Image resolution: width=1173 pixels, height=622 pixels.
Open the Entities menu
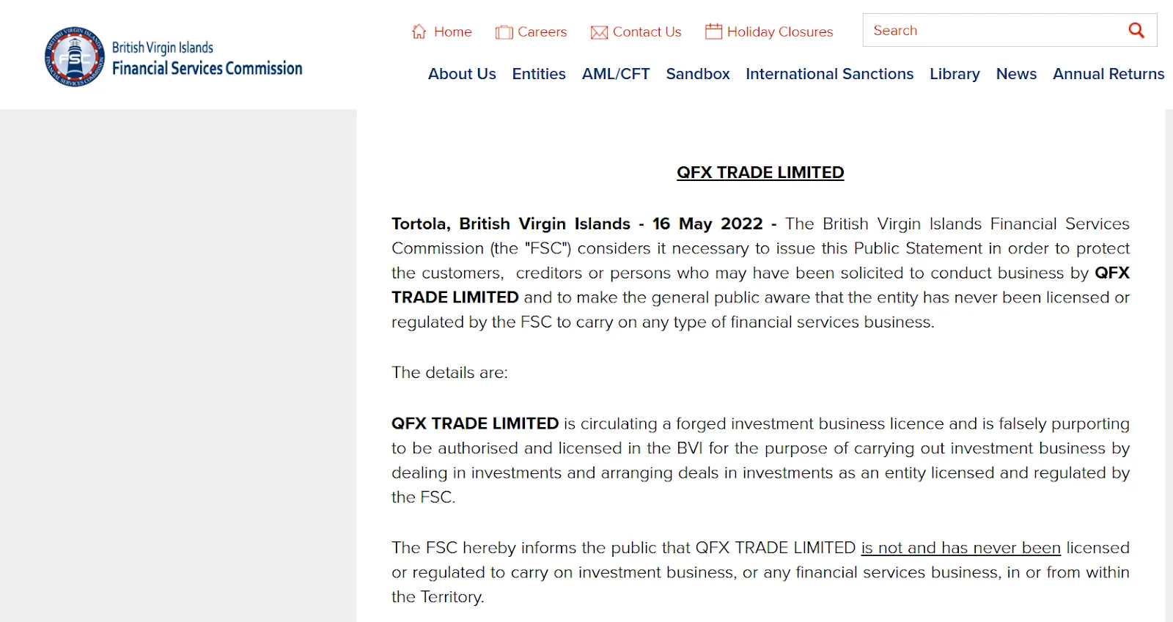coord(539,74)
